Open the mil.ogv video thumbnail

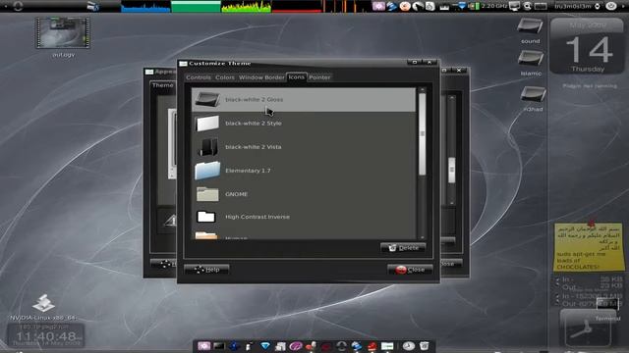tap(63, 33)
